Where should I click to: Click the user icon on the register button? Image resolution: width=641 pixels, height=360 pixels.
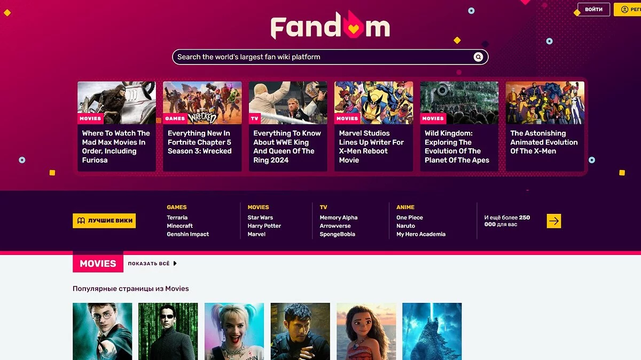click(x=624, y=10)
